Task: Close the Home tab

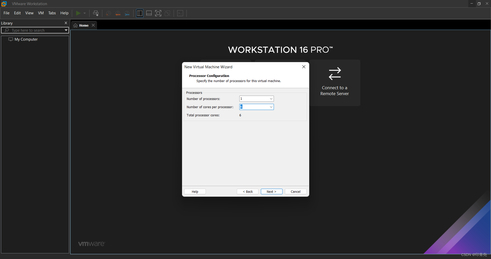Action: tap(93, 25)
